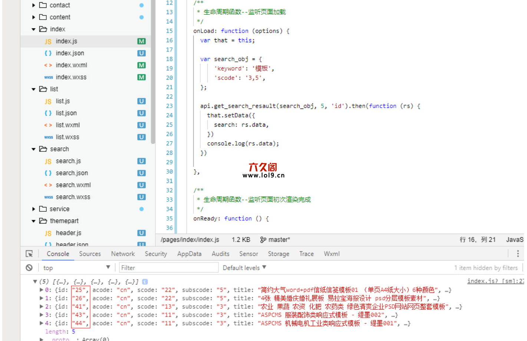Click the M status badge for index.wxss
The height and width of the screenshot is (341, 527).
pos(141,77)
